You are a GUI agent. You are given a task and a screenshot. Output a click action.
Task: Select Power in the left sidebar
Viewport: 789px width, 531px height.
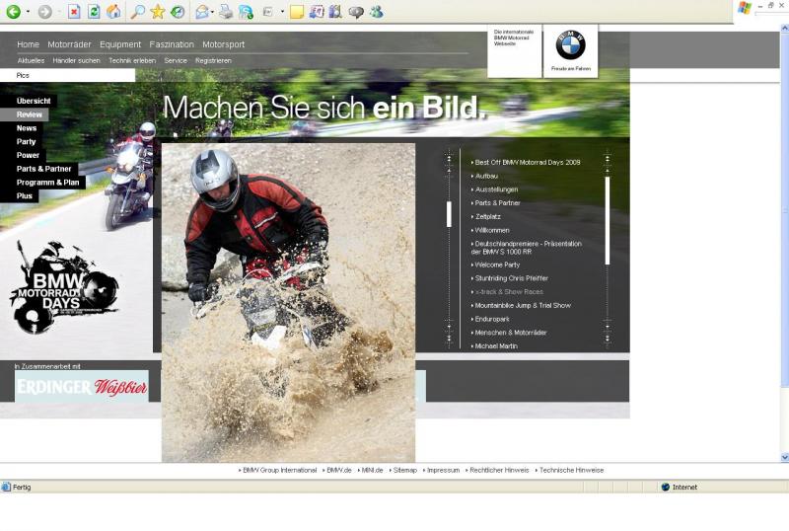pos(28,155)
